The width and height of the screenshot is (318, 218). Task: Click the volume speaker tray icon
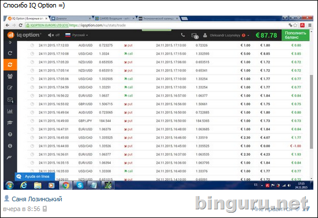(x=289, y=186)
